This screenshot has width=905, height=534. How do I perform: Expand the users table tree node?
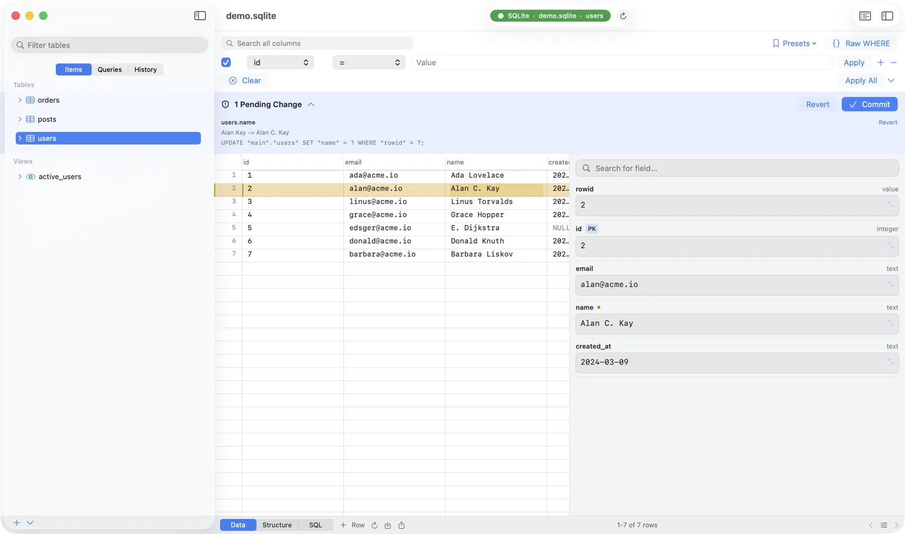pos(20,138)
